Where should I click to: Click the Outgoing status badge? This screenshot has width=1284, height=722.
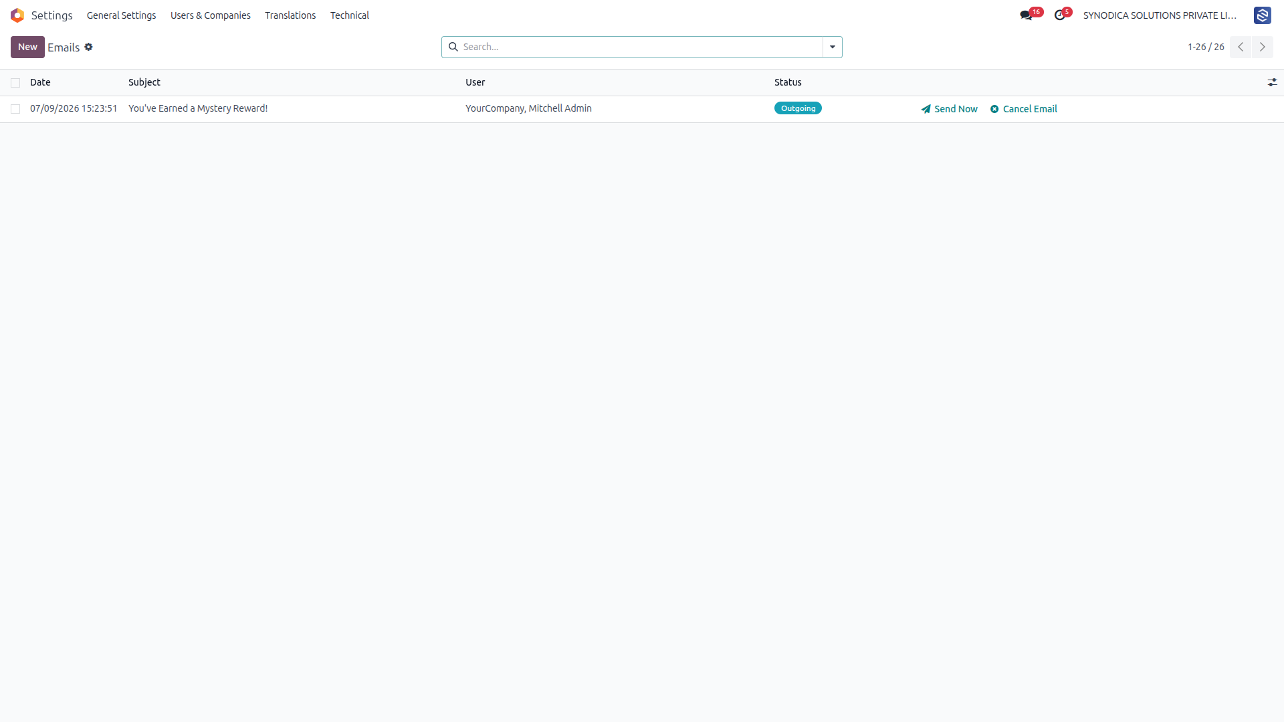(798, 108)
